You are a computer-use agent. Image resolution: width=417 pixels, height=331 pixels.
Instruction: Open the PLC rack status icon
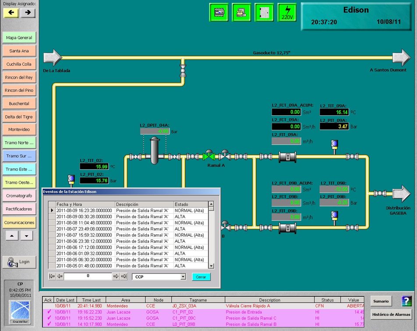click(x=219, y=12)
